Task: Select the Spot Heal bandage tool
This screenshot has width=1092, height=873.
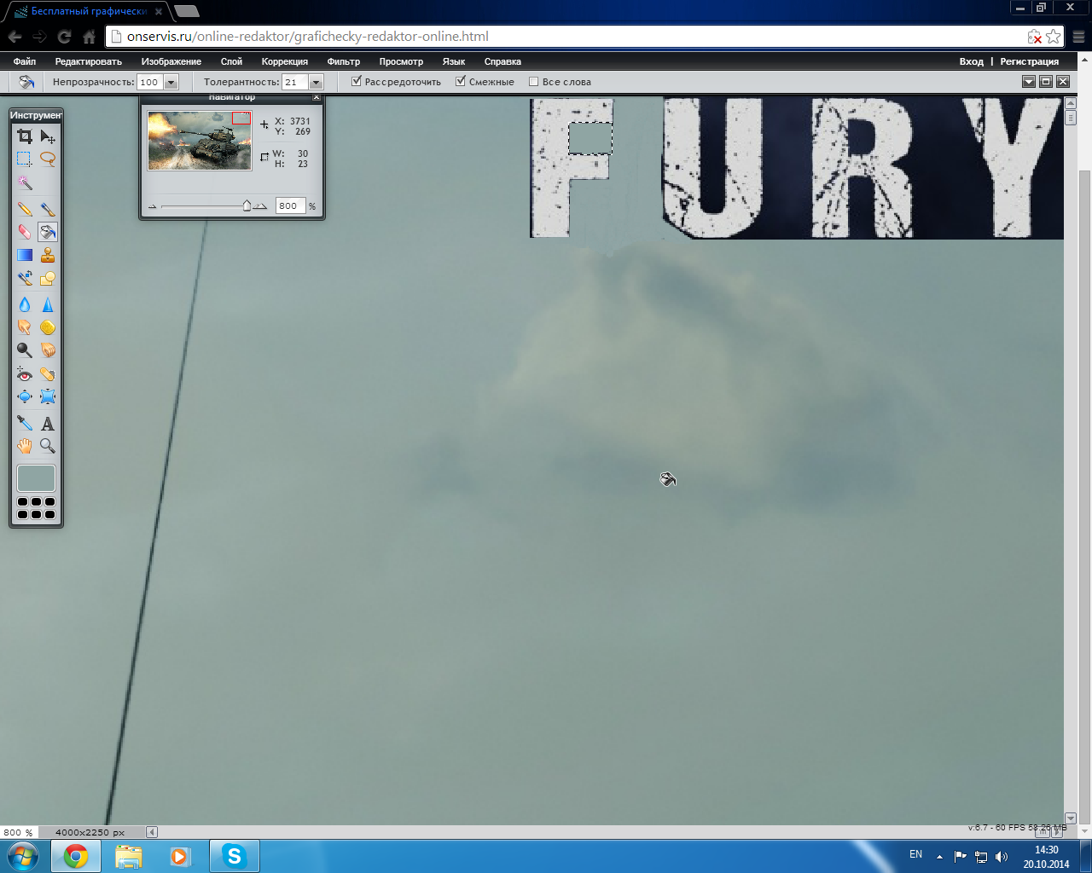Action: click(48, 374)
